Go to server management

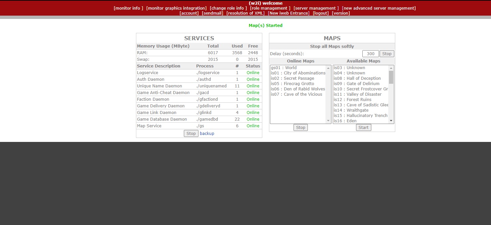(316, 8)
